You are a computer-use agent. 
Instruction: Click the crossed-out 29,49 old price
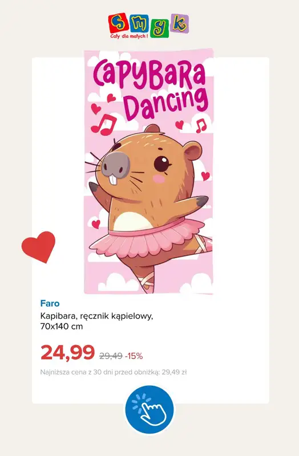111,356
